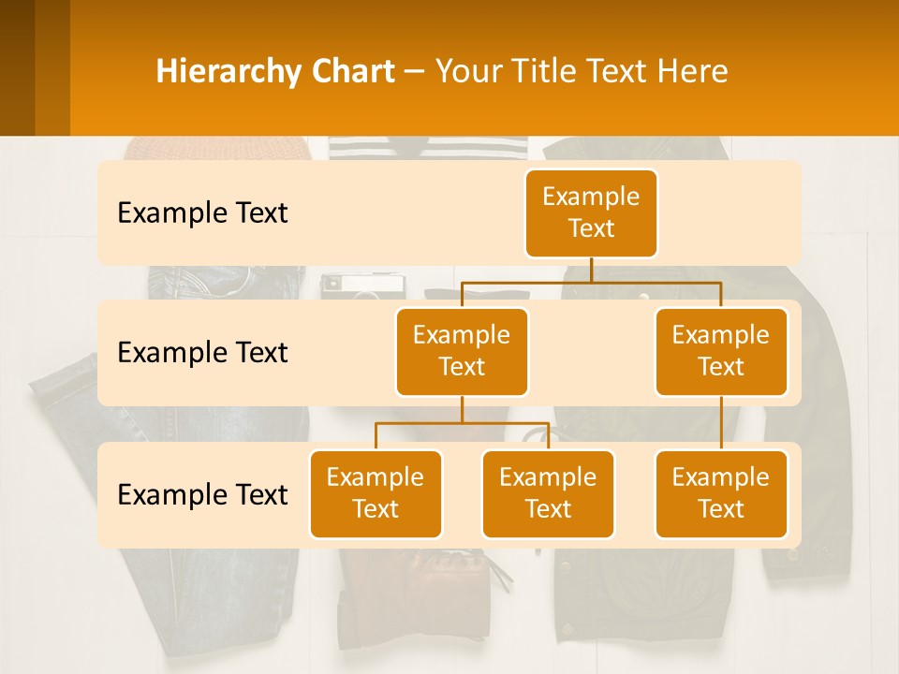This screenshot has height=674, width=899.
Task: Click the top-level Example Text box
Action: coord(591,213)
